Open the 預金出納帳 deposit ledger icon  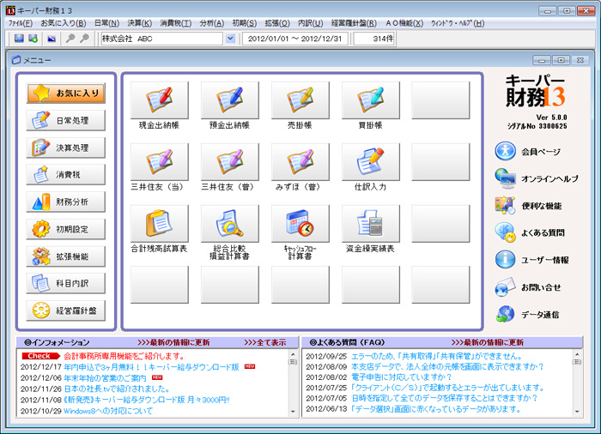(x=230, y=100)
